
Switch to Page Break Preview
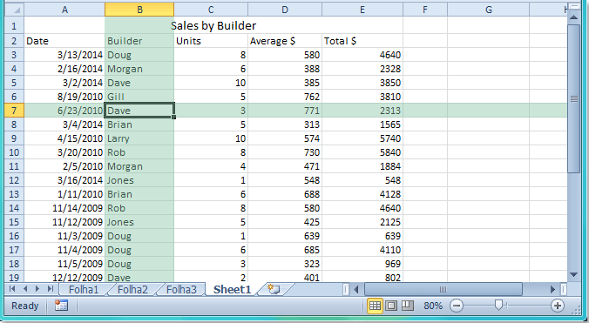click(408, 306)
